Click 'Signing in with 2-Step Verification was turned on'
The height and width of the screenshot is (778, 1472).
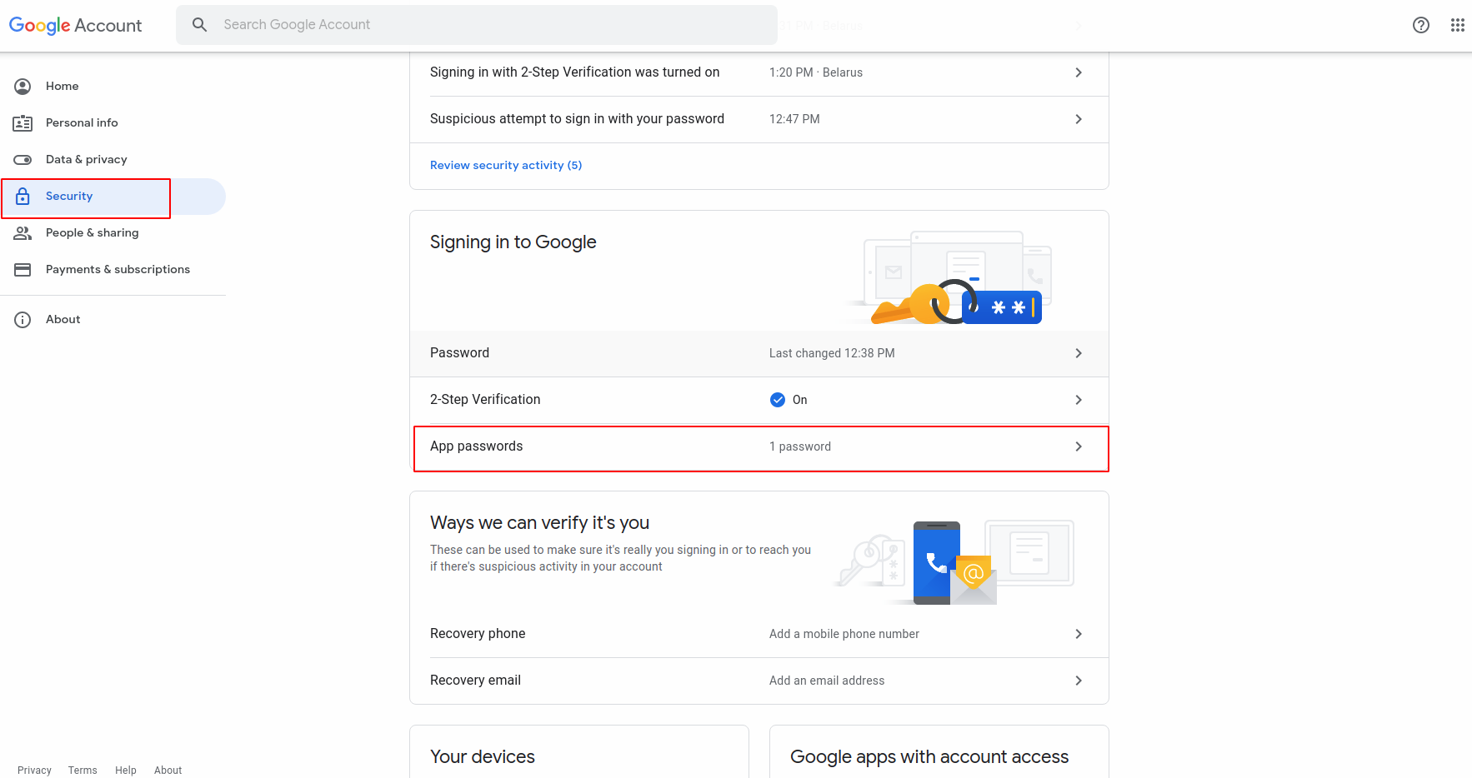(575, 72)
